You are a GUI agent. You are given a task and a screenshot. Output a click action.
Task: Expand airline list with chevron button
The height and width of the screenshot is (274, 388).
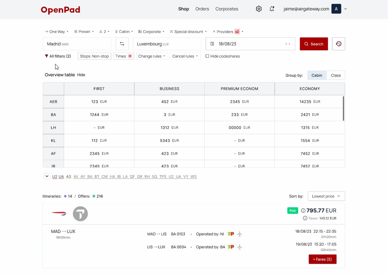click(x=47, y=176)
